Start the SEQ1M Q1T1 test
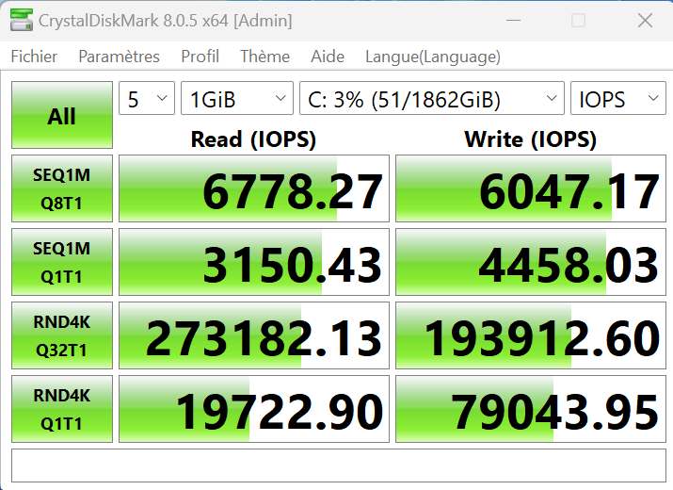The image size is (673, 490). [62, 262]
